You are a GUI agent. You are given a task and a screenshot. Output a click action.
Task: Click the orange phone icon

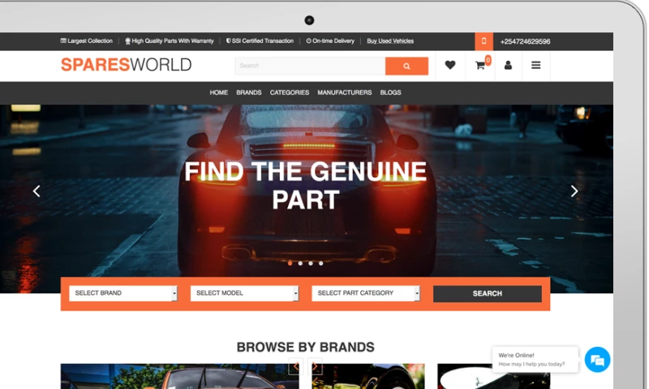(x=484, y=41)
